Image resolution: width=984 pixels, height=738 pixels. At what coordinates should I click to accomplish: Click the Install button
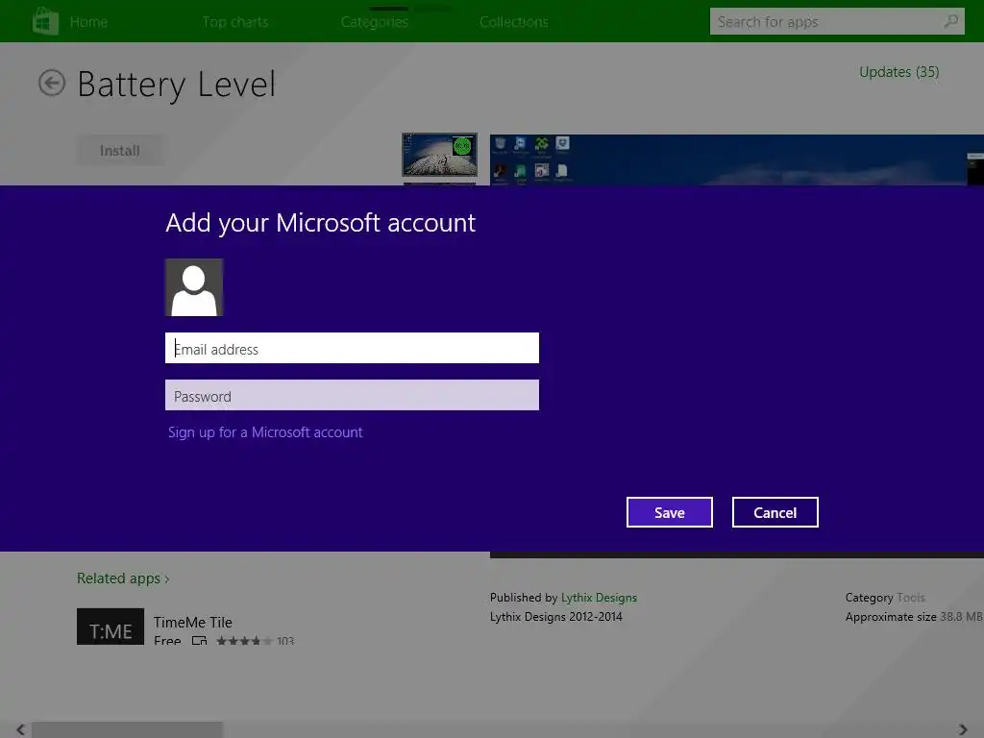click(x=120, y=151)
